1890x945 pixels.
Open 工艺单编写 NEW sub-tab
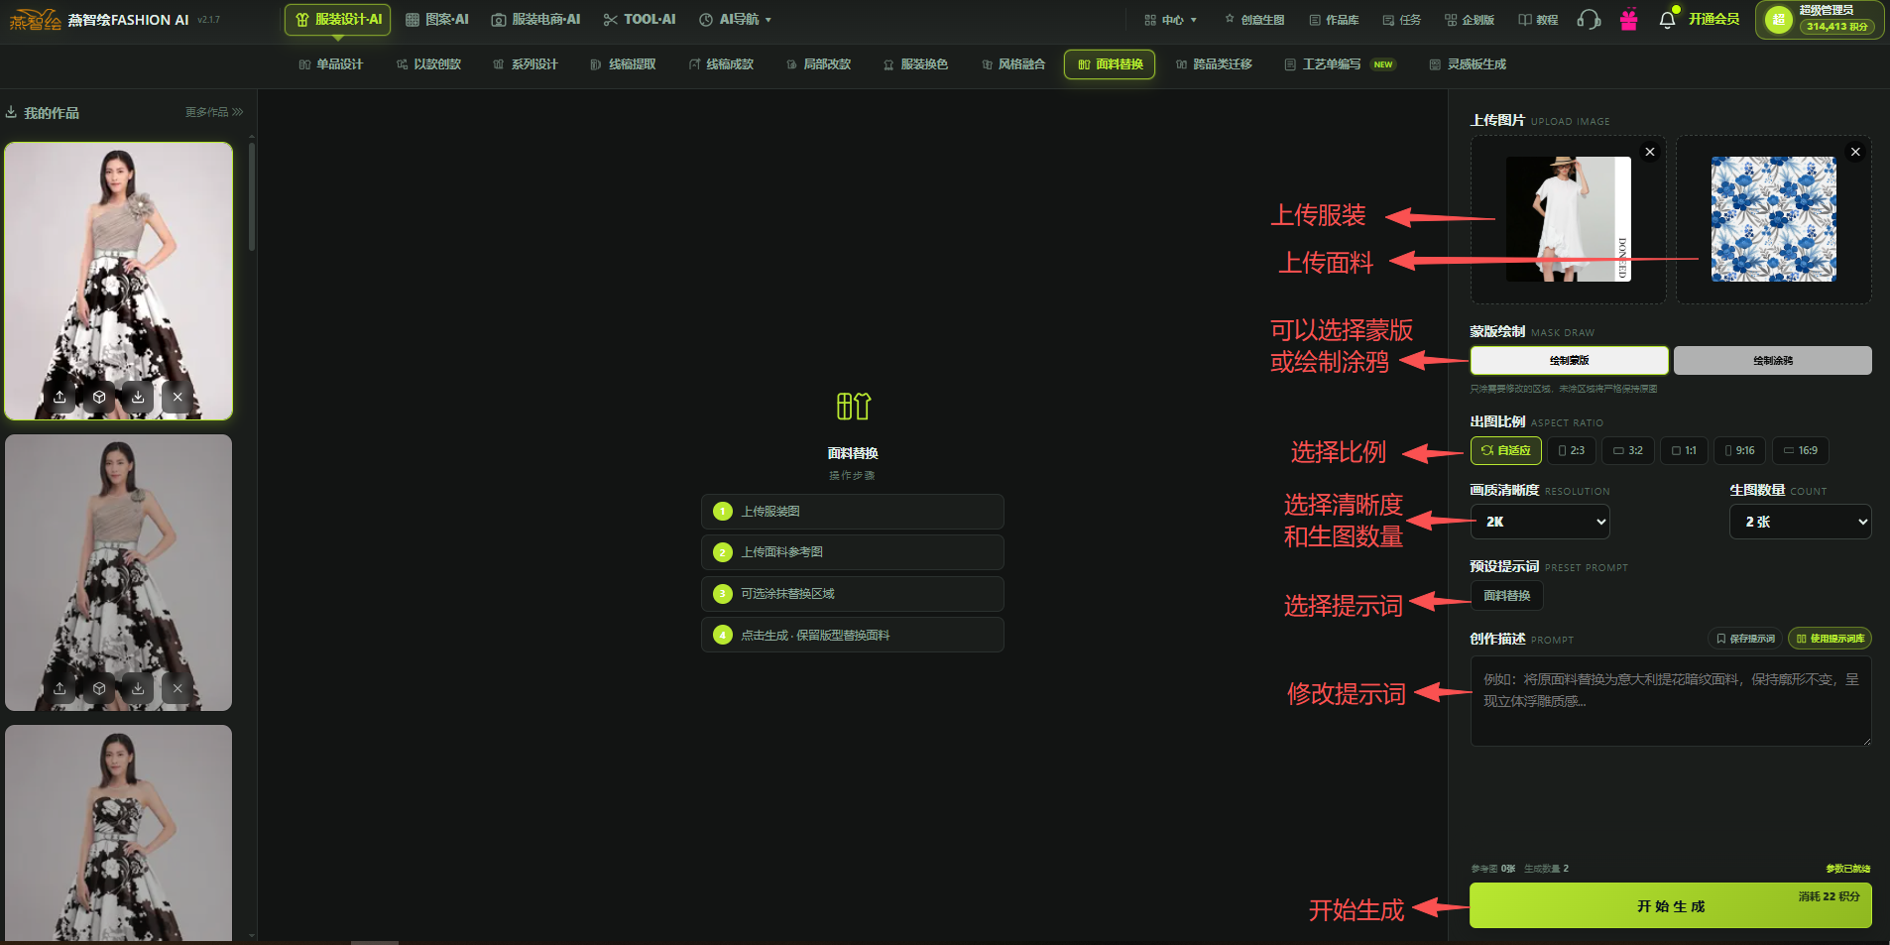[x=1339, y=64]
